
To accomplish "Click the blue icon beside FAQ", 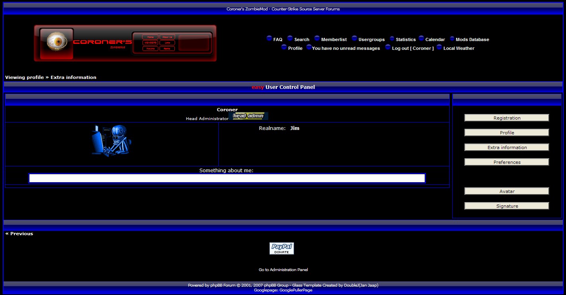I will (x=269, y=39).
